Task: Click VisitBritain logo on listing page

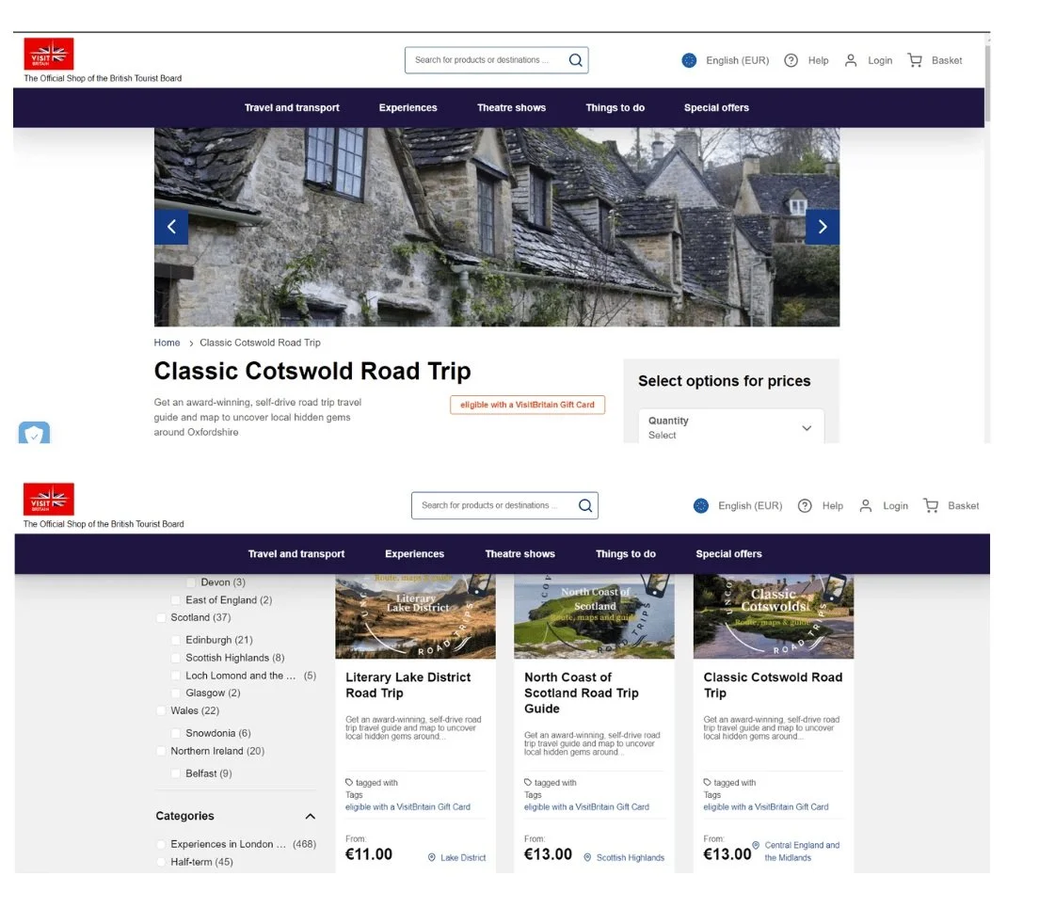Action: point(48,499)
